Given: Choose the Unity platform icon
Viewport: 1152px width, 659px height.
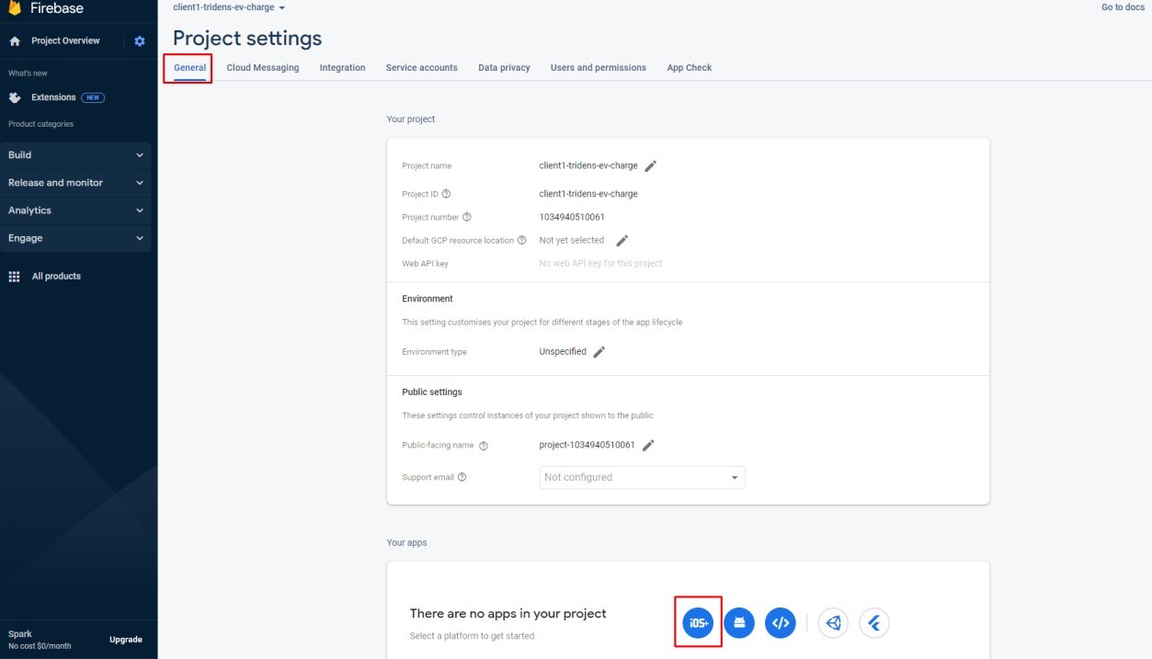Looking at the screenshot, I should pyautogui.click(x=833, y=623).
